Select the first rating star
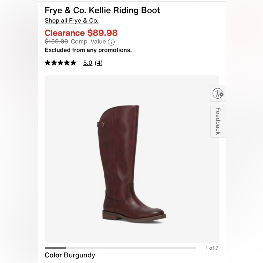The image size is (263, 263). click(48, 63)
